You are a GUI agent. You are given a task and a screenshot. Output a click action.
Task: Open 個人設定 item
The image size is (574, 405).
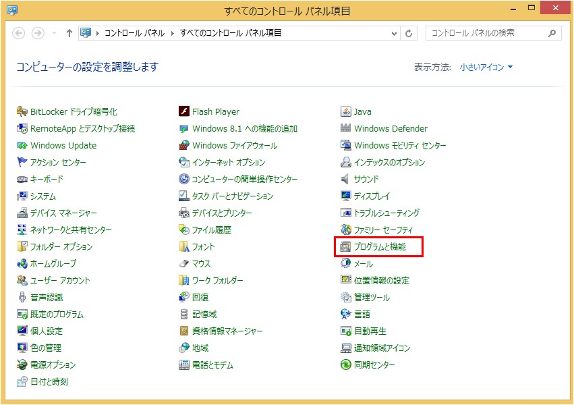(x=40, y=331)
